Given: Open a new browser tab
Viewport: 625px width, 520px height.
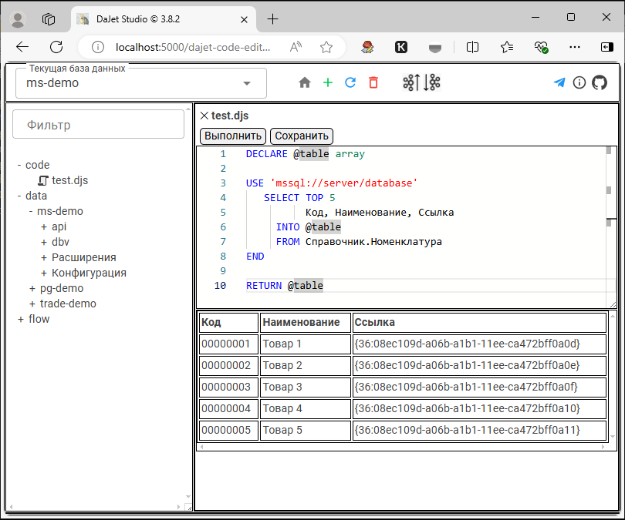Looking at the screenshot, I should (272, 19).
